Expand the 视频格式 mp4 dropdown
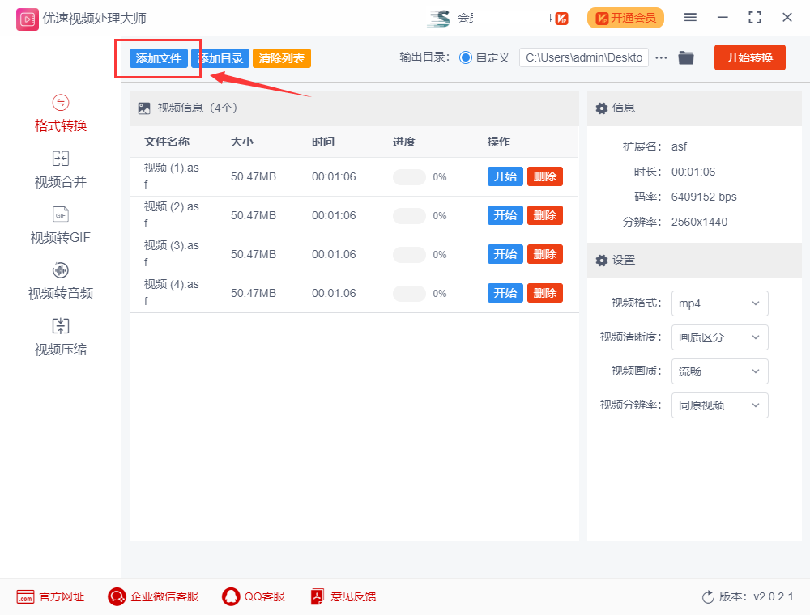Screen dimensions: 810x615 (x=719, y=303)
